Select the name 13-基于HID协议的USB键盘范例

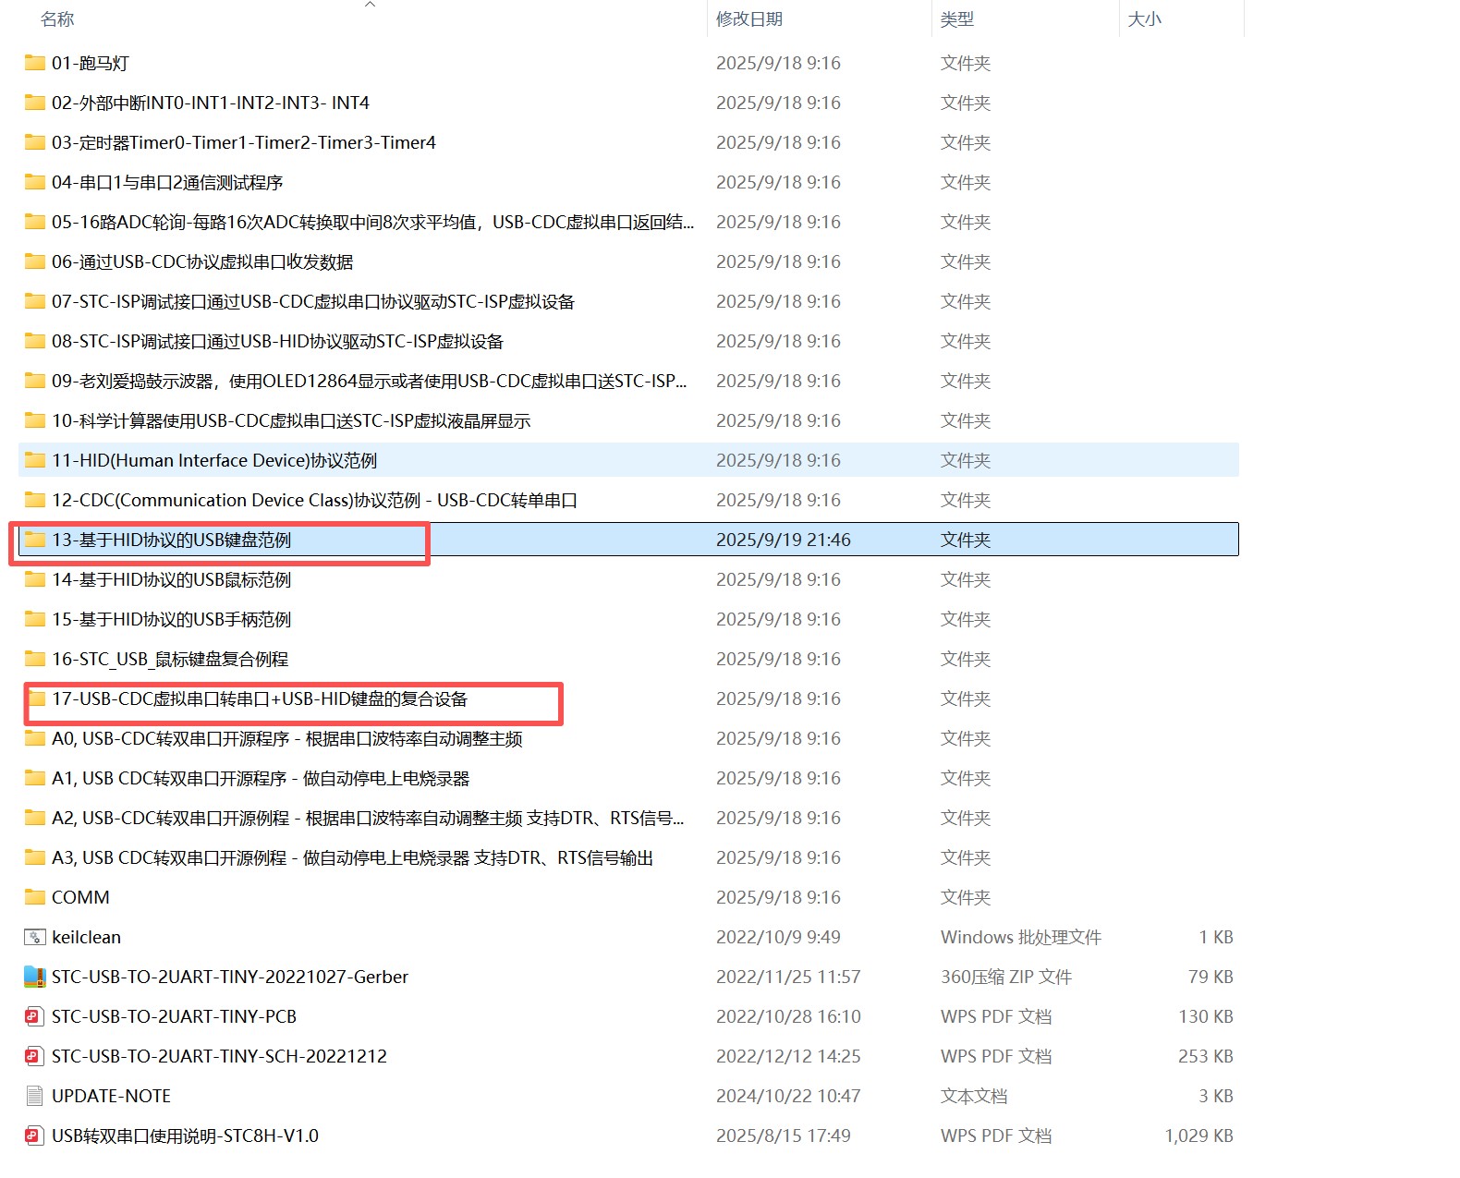tap(172, 540)
